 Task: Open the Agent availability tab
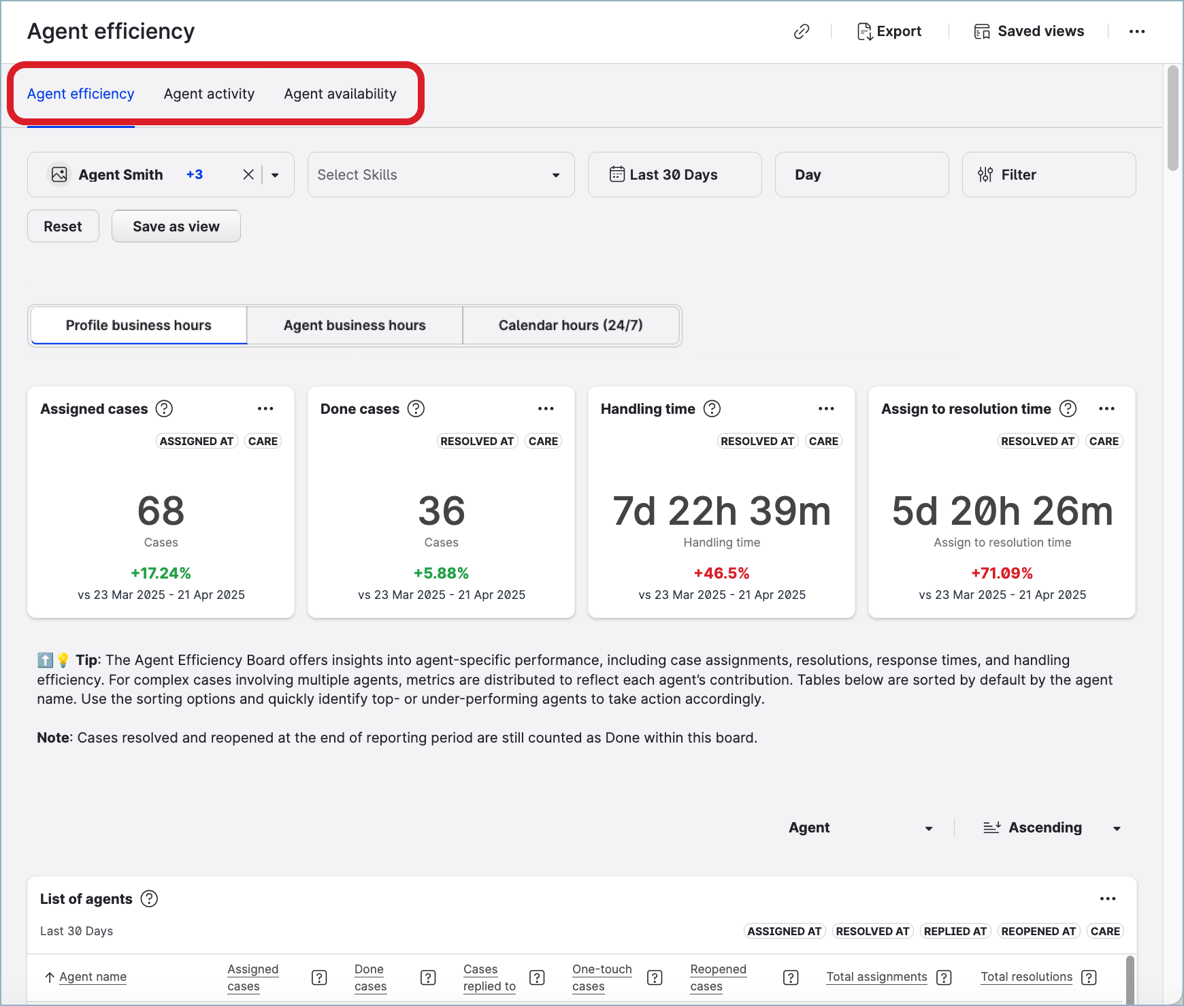coord(340,94)
